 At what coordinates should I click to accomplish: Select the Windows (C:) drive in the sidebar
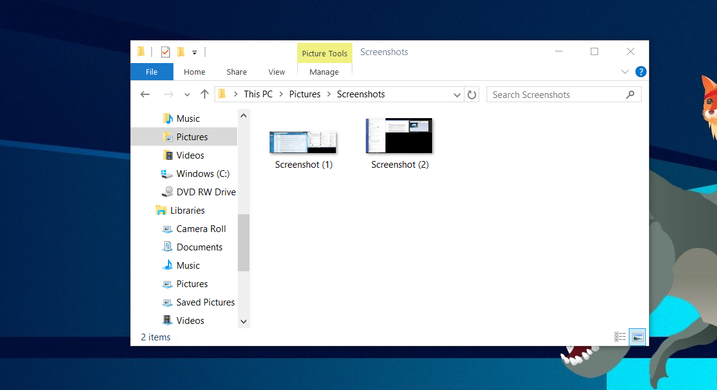click(x=202, y=173)
